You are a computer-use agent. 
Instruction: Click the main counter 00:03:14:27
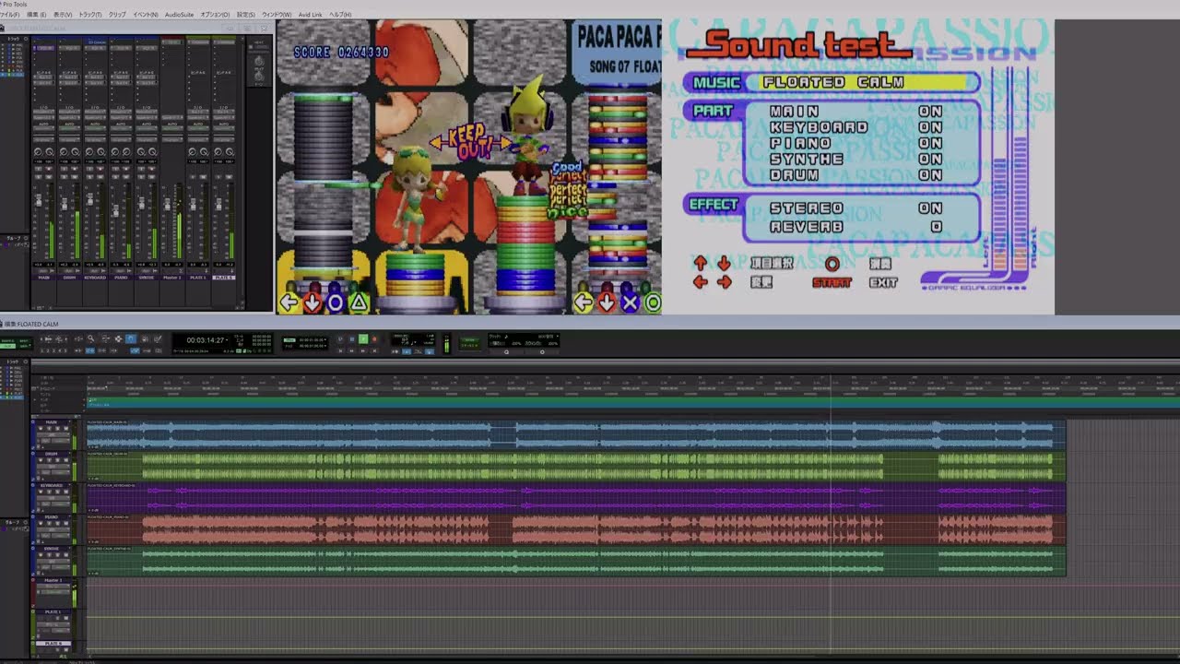204,340
